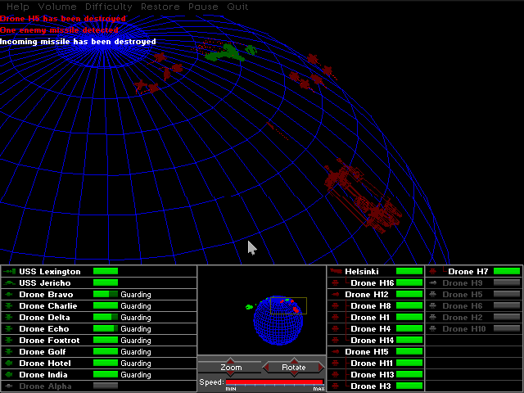Click the 'Drone H15' name text

pyautogui.click(x=367, y=351)
